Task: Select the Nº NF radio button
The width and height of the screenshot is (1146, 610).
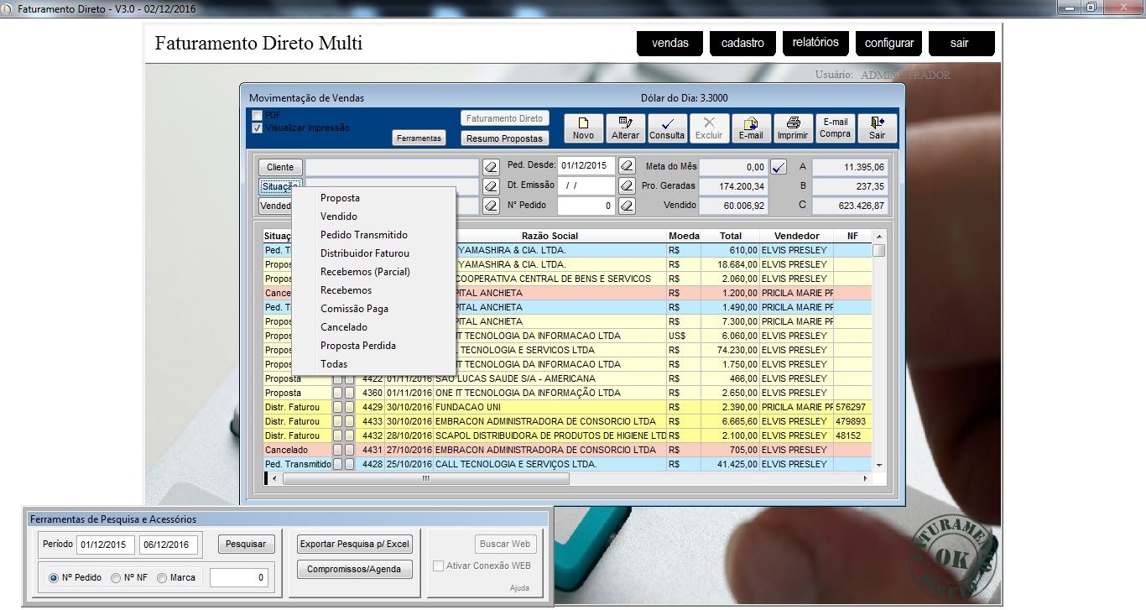Action: [x=117, y=577]
